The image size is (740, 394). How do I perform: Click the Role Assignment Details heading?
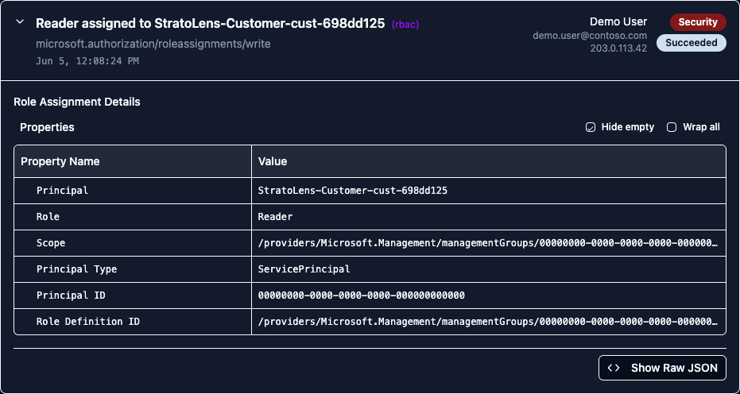coord(77,102)
